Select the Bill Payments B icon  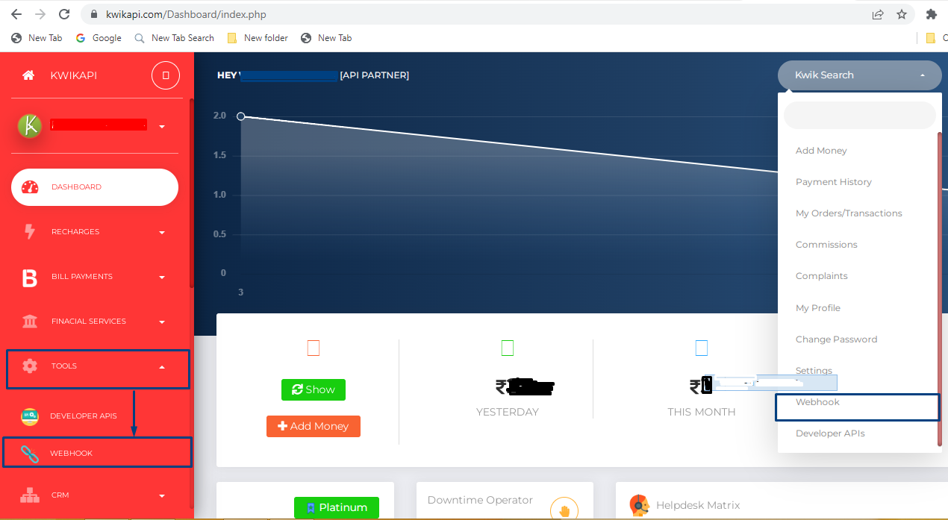tap(30, 278)
